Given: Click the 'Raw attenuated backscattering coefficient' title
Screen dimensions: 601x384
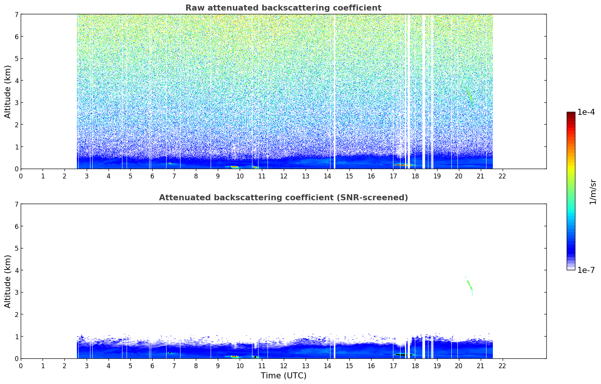Looking at the screenshot, I should point(283,8).
